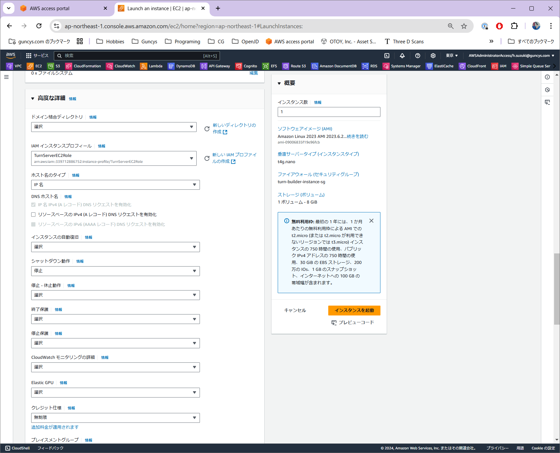Switch to the AWS access portal tab
The height and width of the screenshot is (453, 560).
[64, 9]
